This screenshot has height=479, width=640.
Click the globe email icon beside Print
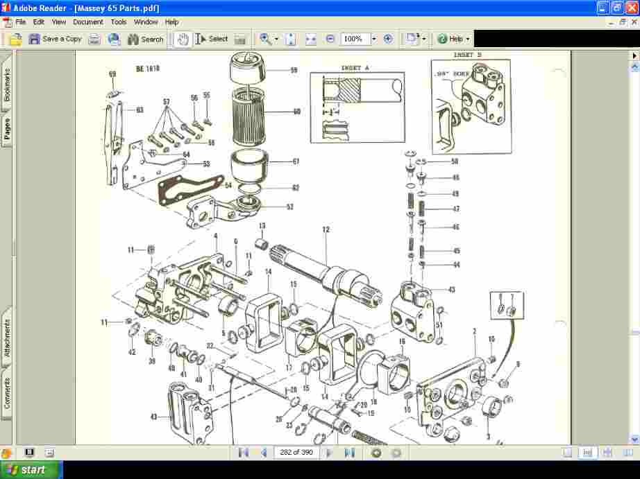tap(114, 40)
